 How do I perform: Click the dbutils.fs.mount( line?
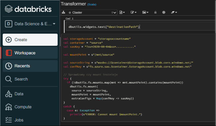pos(84,86)
